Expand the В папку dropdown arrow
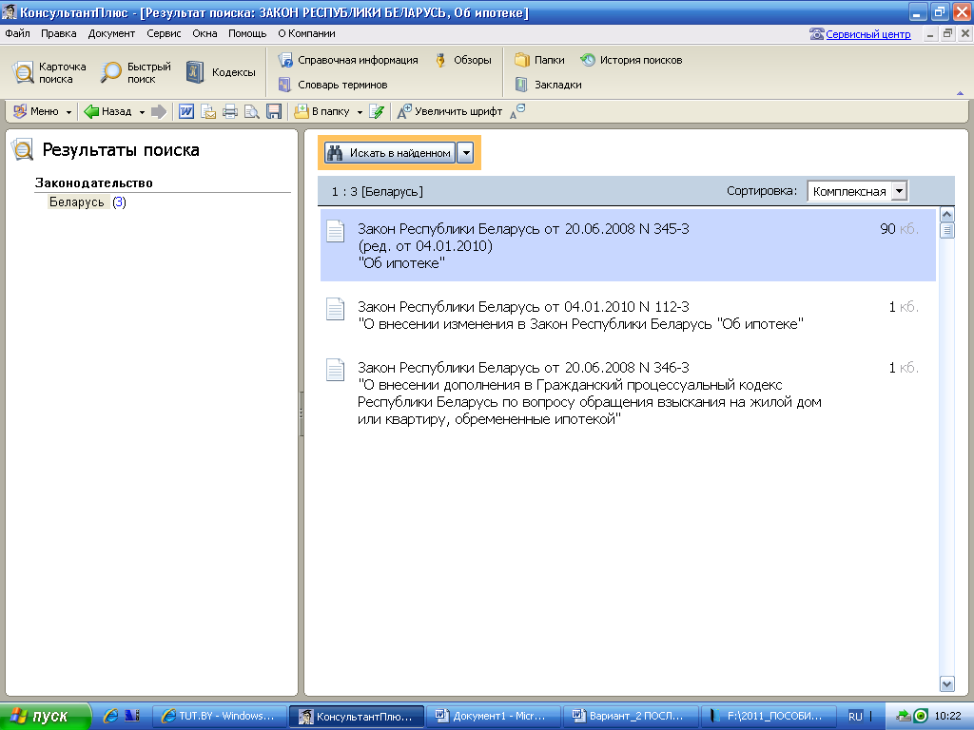Screen dimensions: 974x730 pyautogui.click(x=359, y=112)
